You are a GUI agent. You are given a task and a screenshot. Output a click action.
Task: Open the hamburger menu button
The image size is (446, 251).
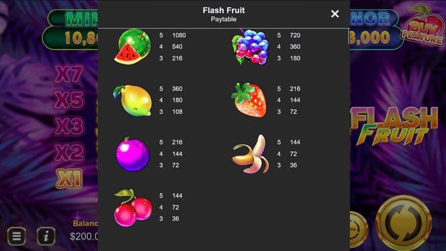point(16,236)
